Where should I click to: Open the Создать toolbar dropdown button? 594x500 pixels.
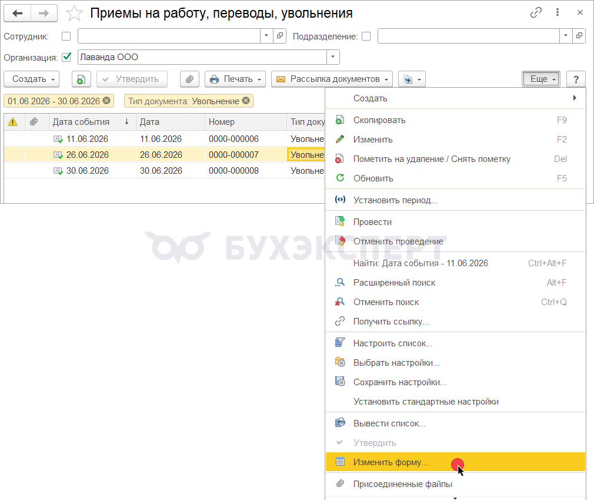coord(32,80)
